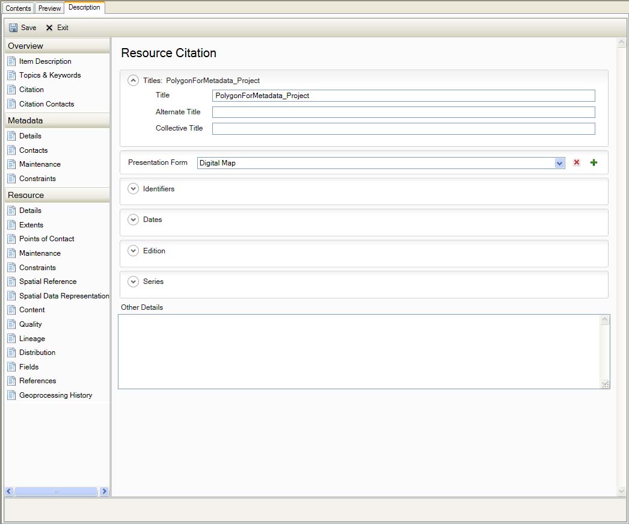
Task: Expand the Edition section
Action: pos(133,251)
